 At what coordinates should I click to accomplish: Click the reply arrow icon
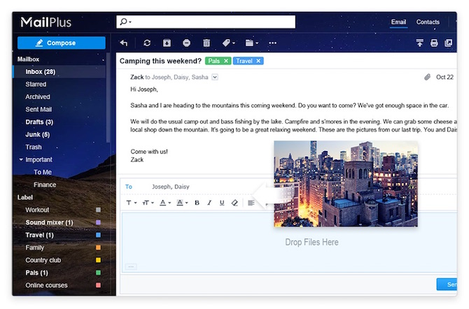pos(124,43)
